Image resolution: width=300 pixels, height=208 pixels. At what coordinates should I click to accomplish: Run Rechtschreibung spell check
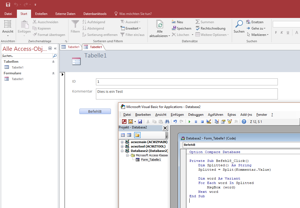coord(210,28)
